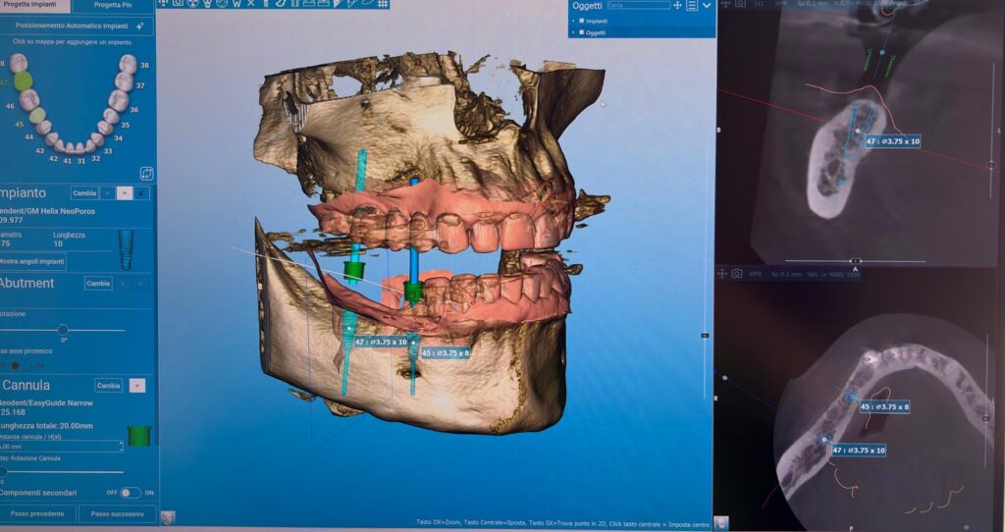This screenshot has width=1005, height=532.
Task: Toggle the Impianti checkbox in Oggetti panel
Action: click(x=582, y=21)
